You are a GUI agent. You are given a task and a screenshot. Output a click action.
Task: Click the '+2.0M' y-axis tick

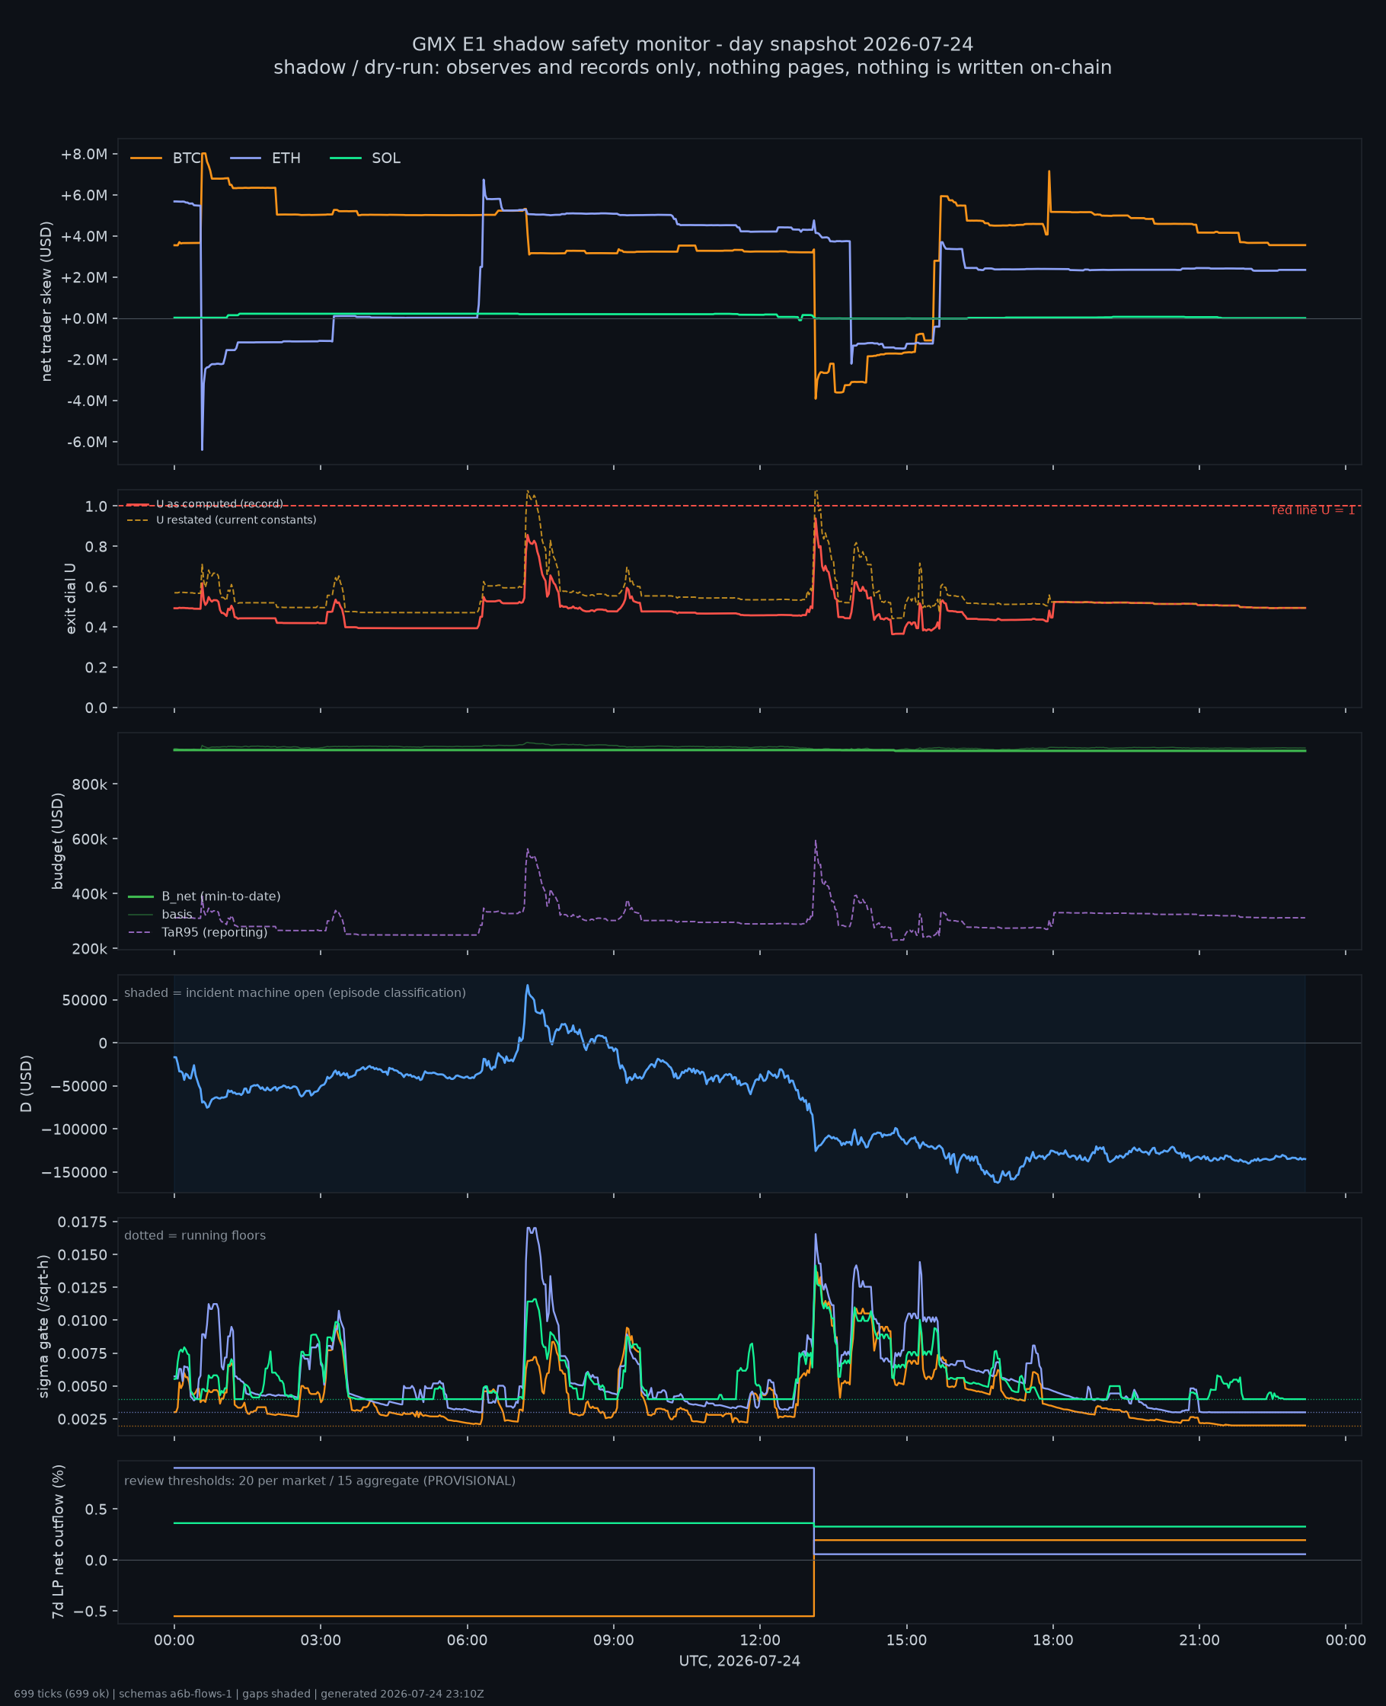(84, 278)
